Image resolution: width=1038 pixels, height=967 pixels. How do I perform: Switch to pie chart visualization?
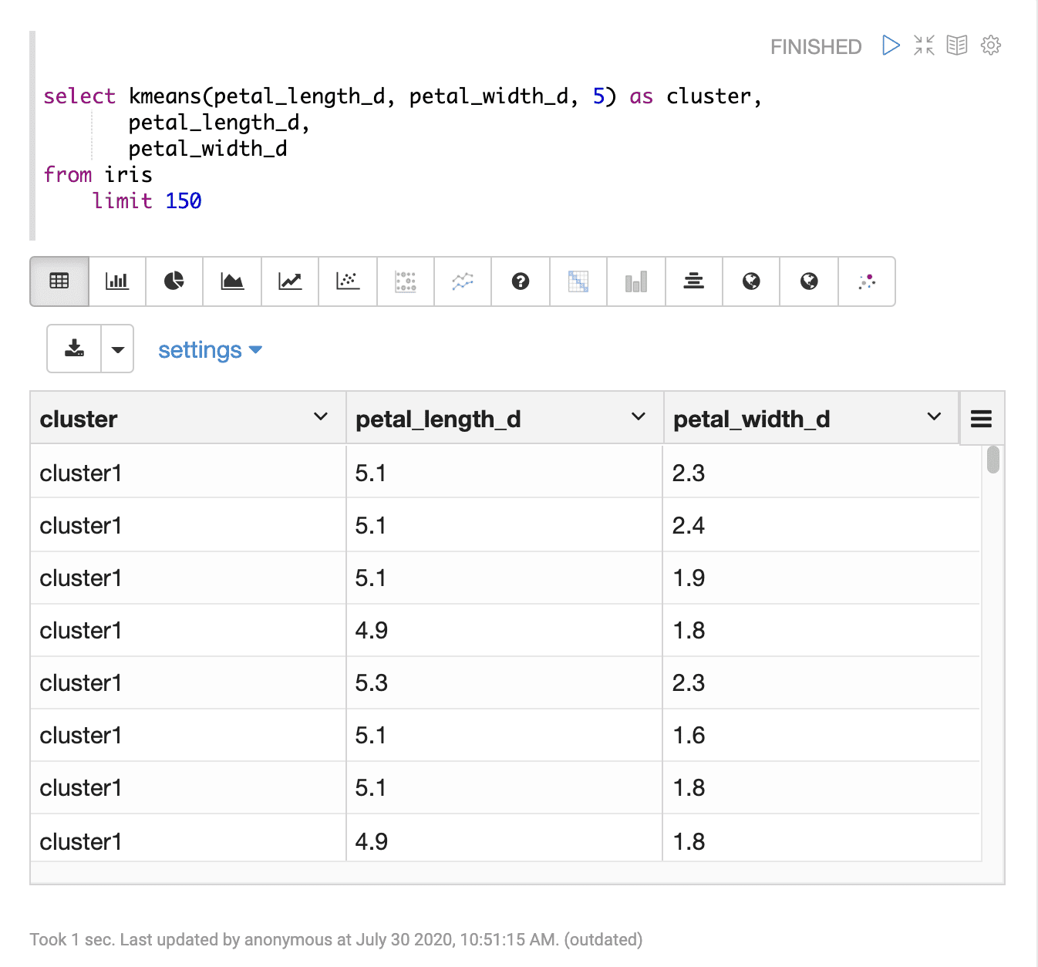point(174,281)
